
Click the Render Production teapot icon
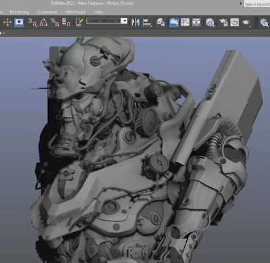point(246,22)
